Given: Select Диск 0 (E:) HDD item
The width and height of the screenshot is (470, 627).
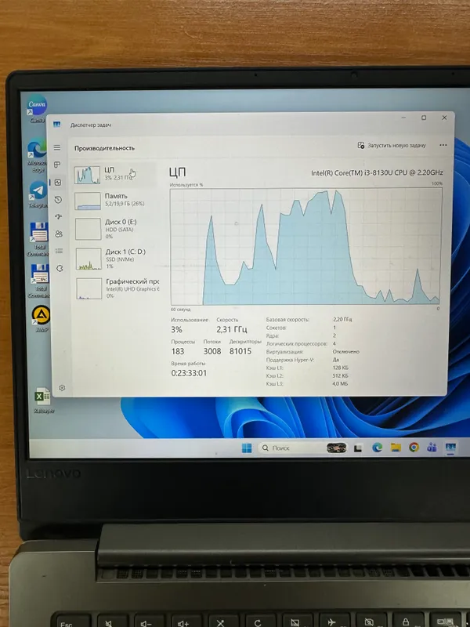Looking at the screenshot, I should (116, 229).
